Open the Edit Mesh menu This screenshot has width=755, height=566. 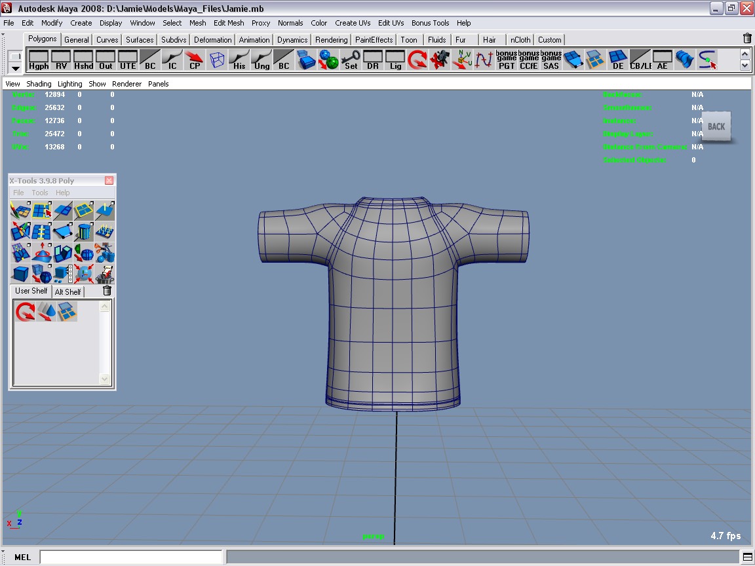click(229, 23)
